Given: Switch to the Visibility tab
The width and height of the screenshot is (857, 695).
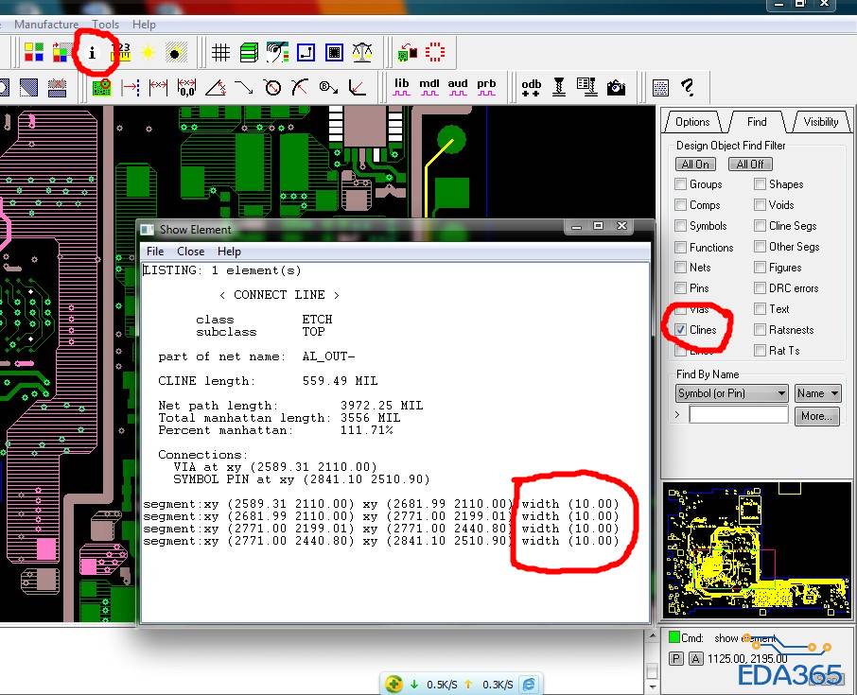Looking at the screenshot, I should pyautogui.click(x=819, y=122).
